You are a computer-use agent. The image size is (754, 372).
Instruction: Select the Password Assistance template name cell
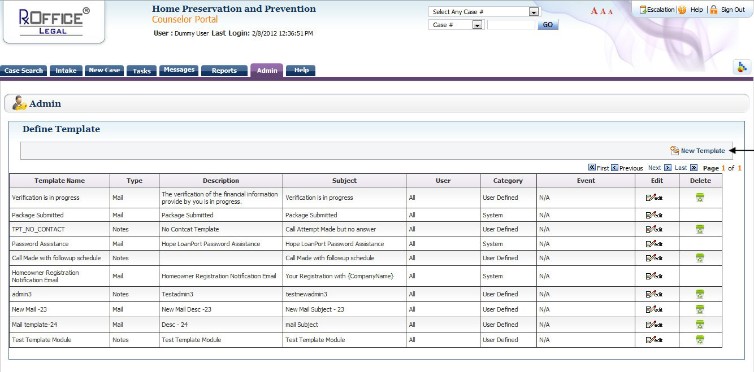pyautogui.click(x=59, y=244)
